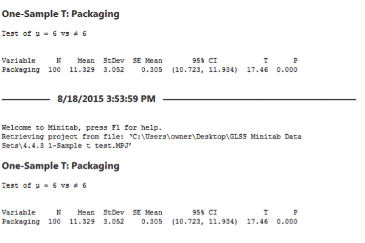
Task: Click the second N value 100
Action: tap(55, 222)
